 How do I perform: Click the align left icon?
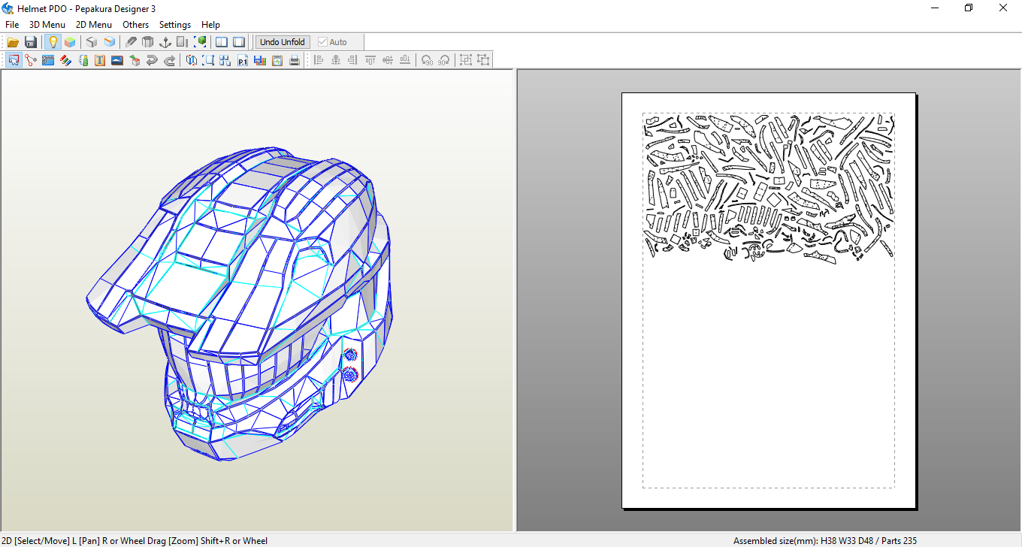coord(318,61)
